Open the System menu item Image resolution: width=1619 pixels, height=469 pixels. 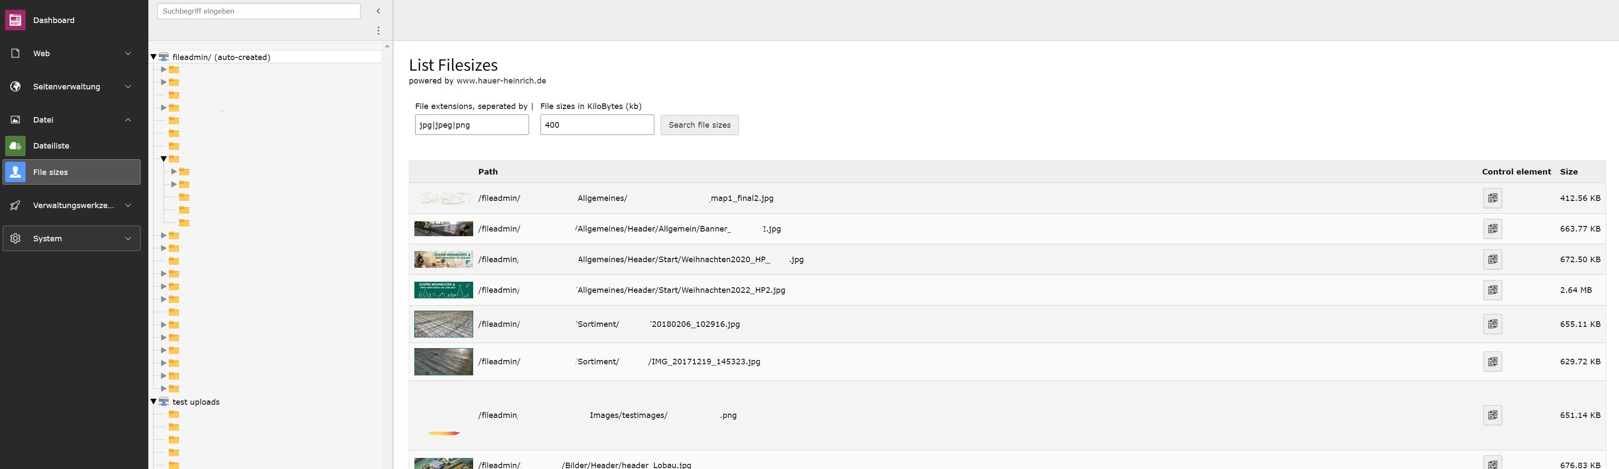[72, 239]
